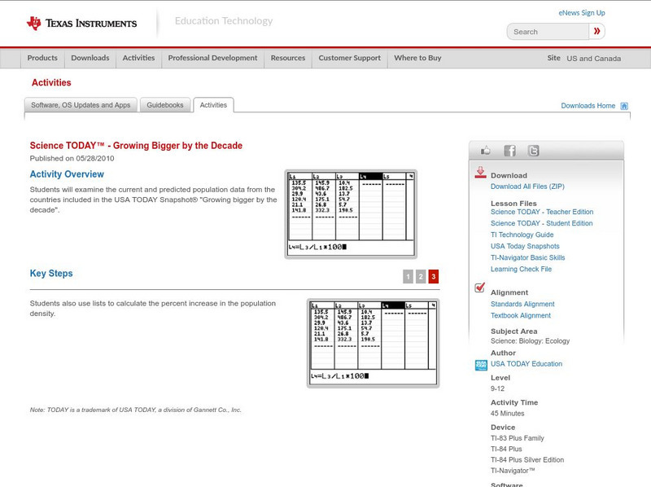The width and height of the screenshot is (651, 487).
Task: Click Download All Files (ZIP) link
Action: 527,186
